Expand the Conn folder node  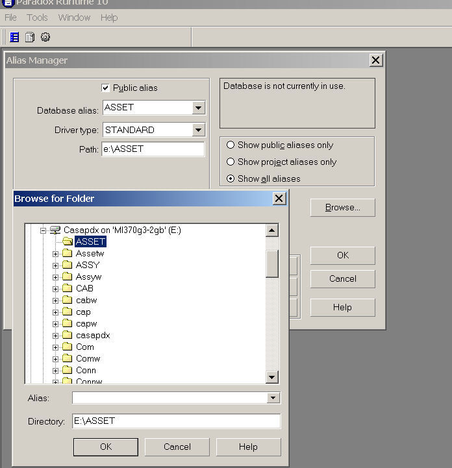(55, 371)
